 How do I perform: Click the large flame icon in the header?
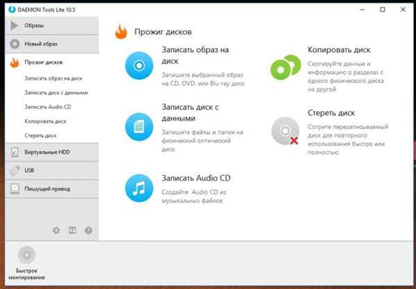point(121,32)
